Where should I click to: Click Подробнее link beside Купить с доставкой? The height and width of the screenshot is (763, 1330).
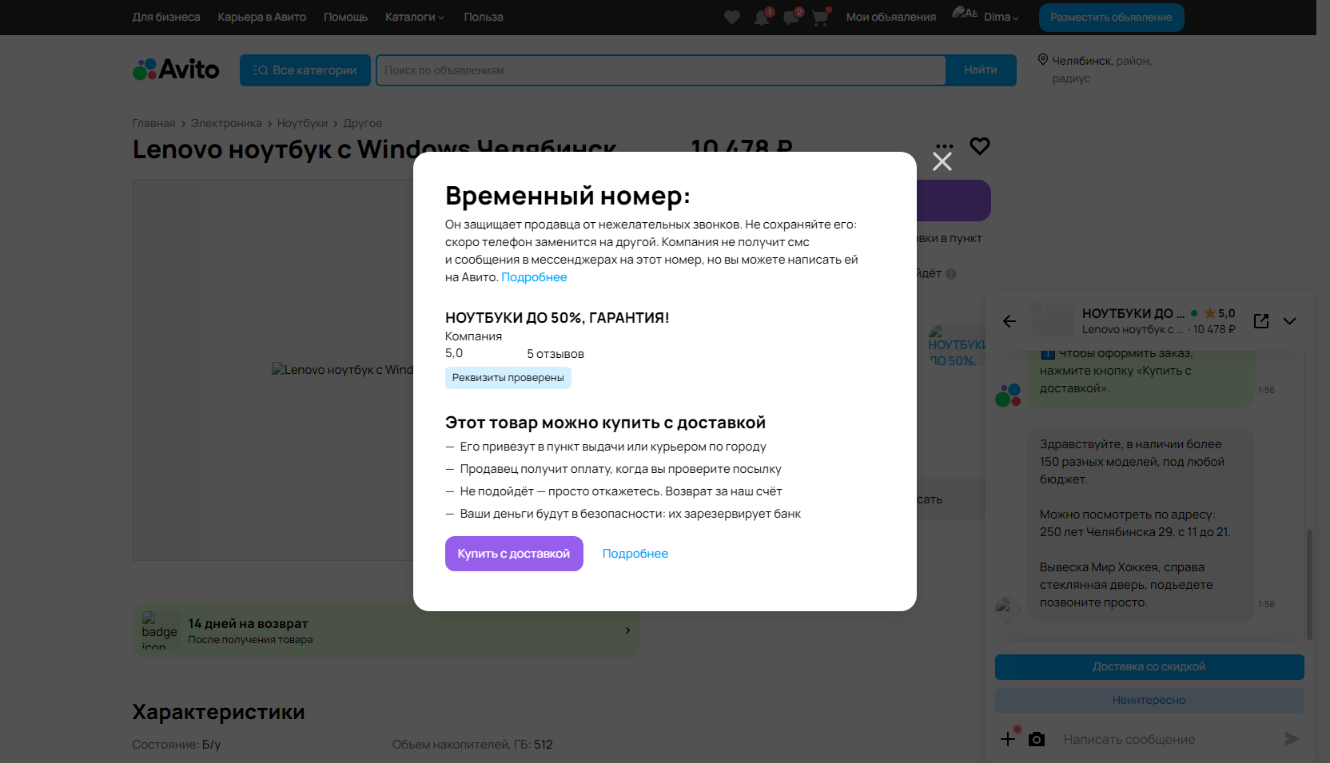(635, 554)
